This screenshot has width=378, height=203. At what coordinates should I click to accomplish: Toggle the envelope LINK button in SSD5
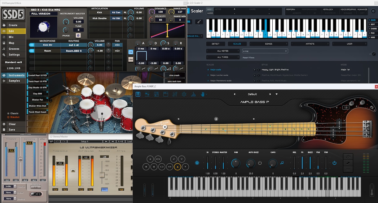pos(131,59)
